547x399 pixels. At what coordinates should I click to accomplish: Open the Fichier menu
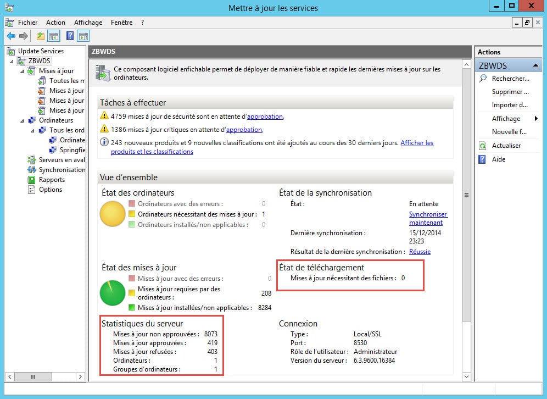pyautogui.click(x=27, y=23)
